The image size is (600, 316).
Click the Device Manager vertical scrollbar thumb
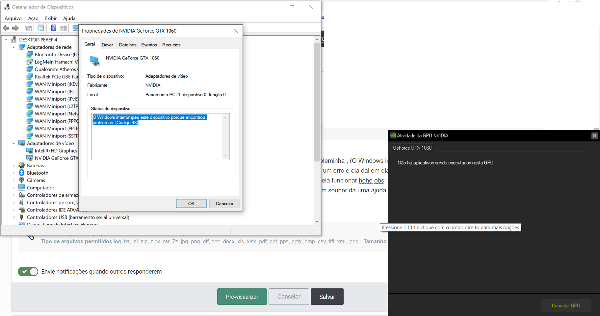pyautogui.click(x=317, y=102)
